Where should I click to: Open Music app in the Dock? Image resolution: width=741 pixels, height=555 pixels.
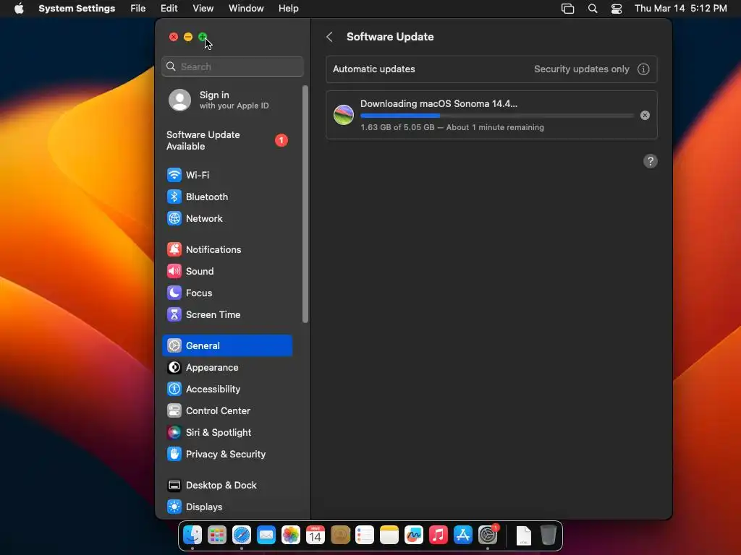(438, 535)
